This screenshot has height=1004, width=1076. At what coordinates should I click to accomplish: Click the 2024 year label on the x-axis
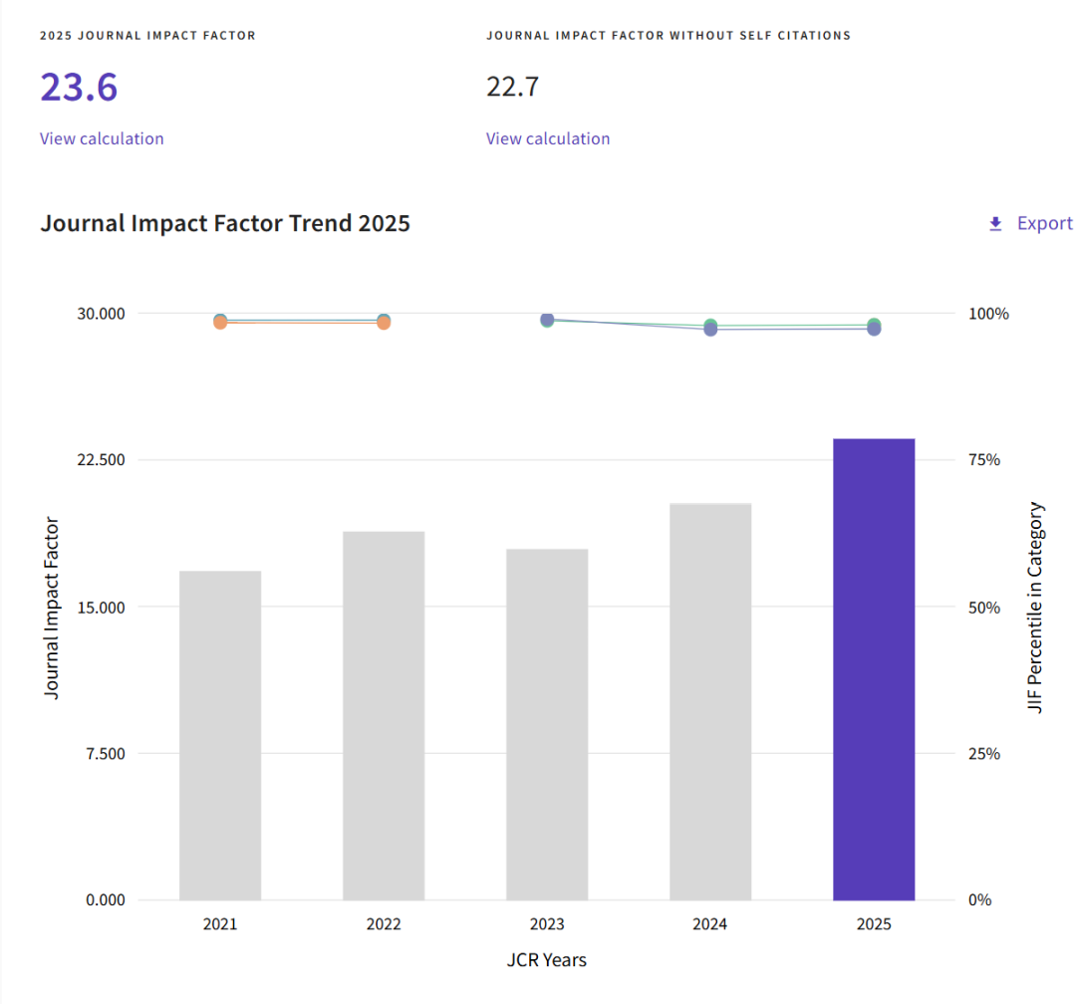(x=710, y=923)
